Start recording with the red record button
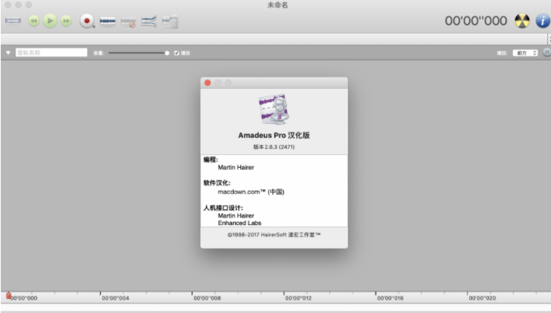Image resolution: width=551 pixels, height=313 pixels. click(x=87, y=21)
